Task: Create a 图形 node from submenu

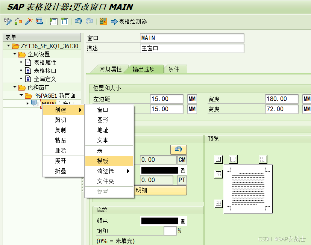Action: tap(109, 120)
